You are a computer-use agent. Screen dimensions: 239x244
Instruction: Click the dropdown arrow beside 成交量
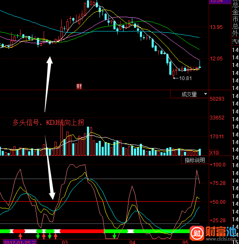[205, 94]
